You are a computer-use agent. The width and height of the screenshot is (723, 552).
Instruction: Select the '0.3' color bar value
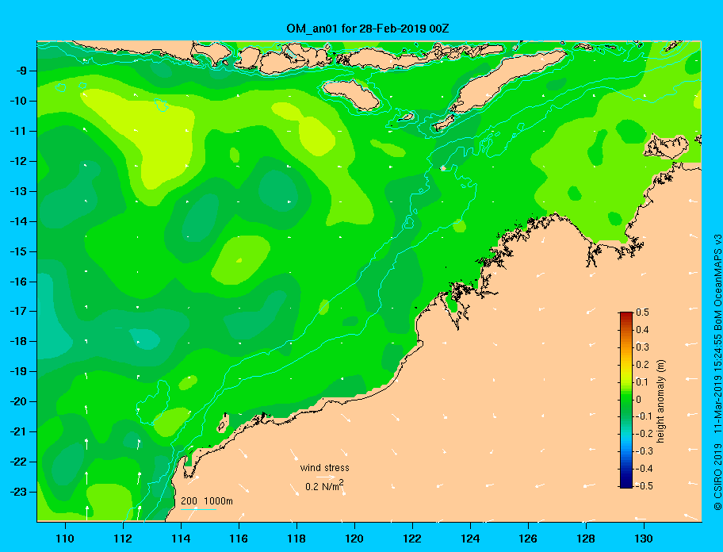coord(642,347)
